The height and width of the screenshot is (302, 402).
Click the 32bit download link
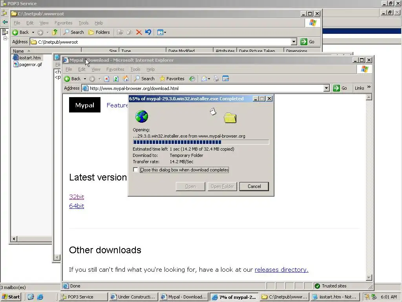pos(77,197)
